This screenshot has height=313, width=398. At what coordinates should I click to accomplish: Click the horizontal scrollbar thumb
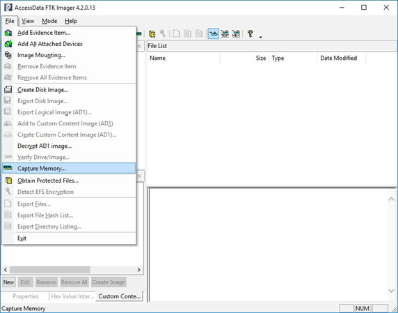[x=50, y=270]
